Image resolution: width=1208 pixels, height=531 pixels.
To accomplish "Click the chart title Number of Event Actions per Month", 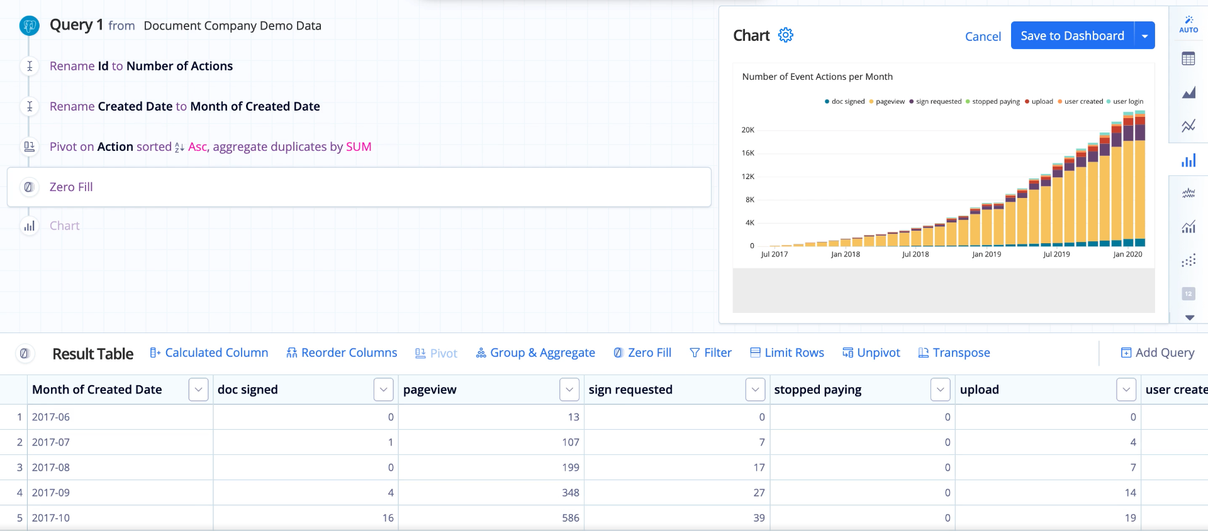I will pyautogui.click(x=817, y=77).
